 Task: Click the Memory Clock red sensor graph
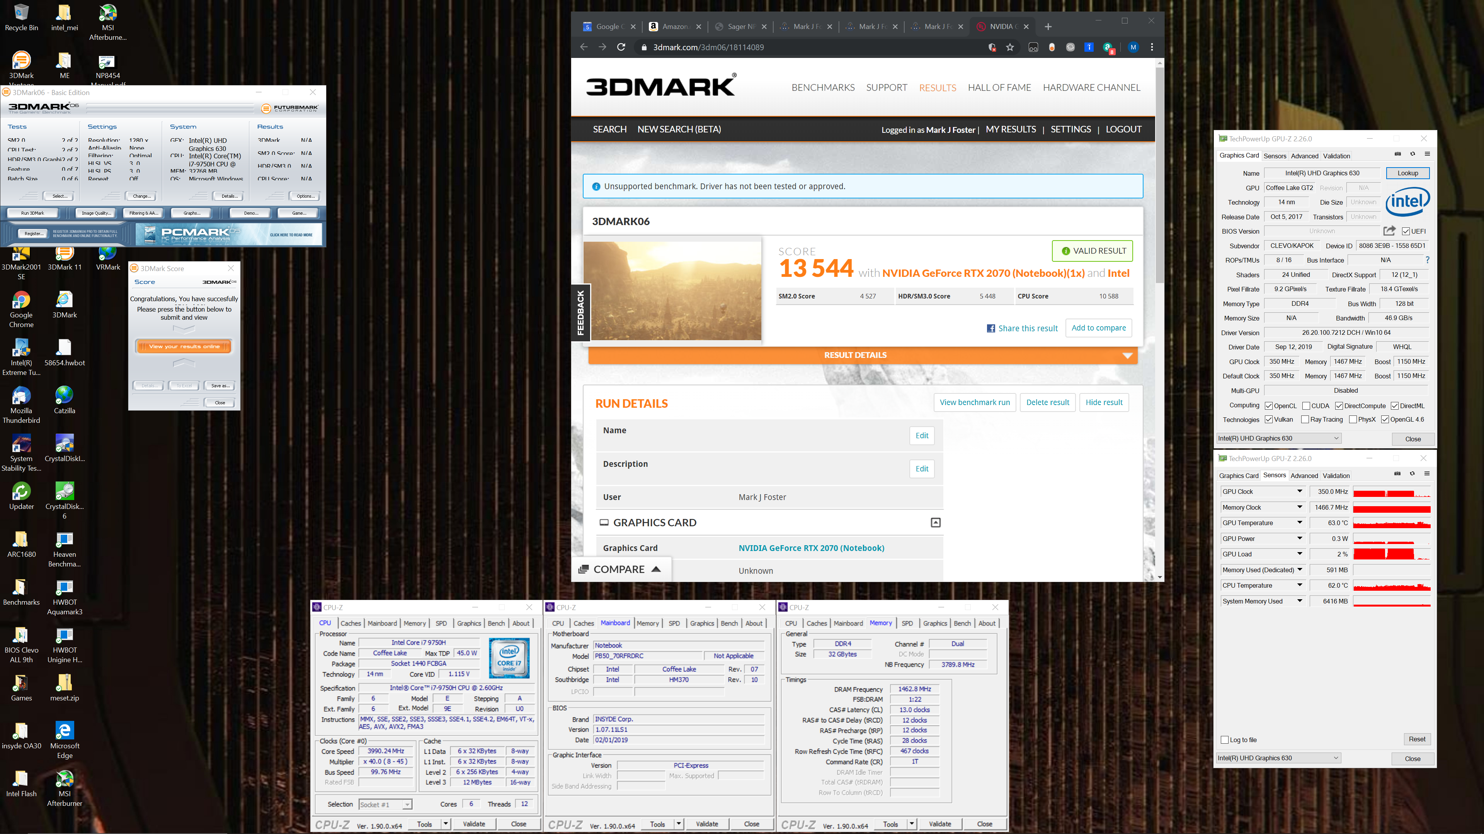click(1391, 508)
